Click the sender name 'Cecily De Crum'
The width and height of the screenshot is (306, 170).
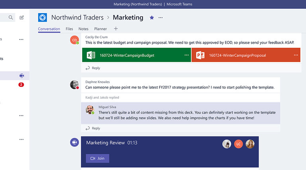tap(96, 37)
